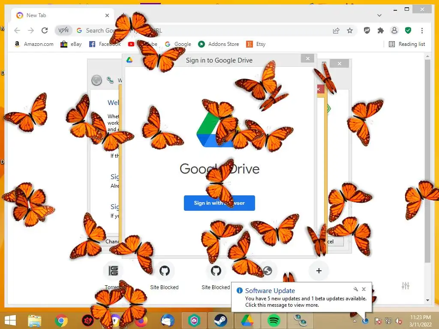Open the second Site Blocked shortcut tile
Image resolution: width=439 pixels, height=329 pixels.
[x=216, y=275]
